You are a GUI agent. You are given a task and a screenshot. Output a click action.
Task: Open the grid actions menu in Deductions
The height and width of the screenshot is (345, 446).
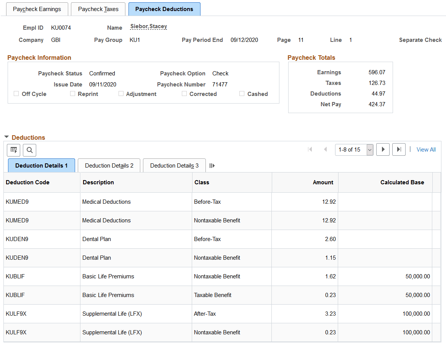tap(13, 150)
